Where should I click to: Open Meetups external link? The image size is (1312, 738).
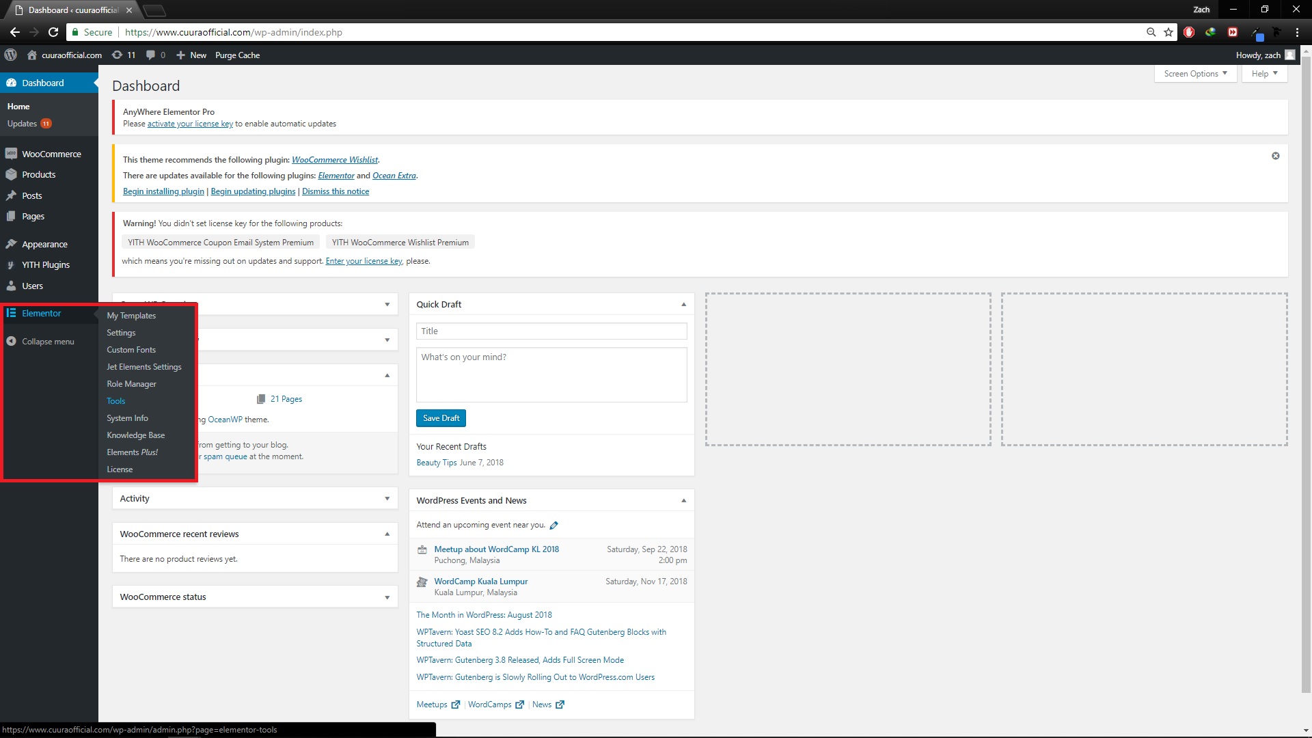point(438,705)
